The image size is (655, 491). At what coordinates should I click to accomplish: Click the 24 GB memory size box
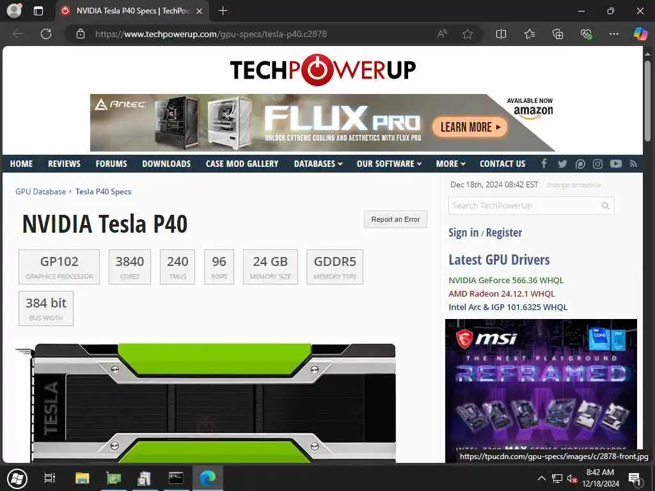[271, 267]
